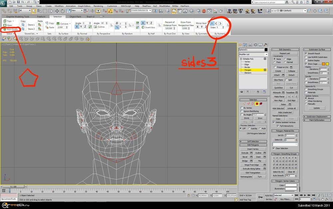The height and width of the screenshot is (209, 333).
Task: Select the Edge constraint radio button
Action: [285, 59]
